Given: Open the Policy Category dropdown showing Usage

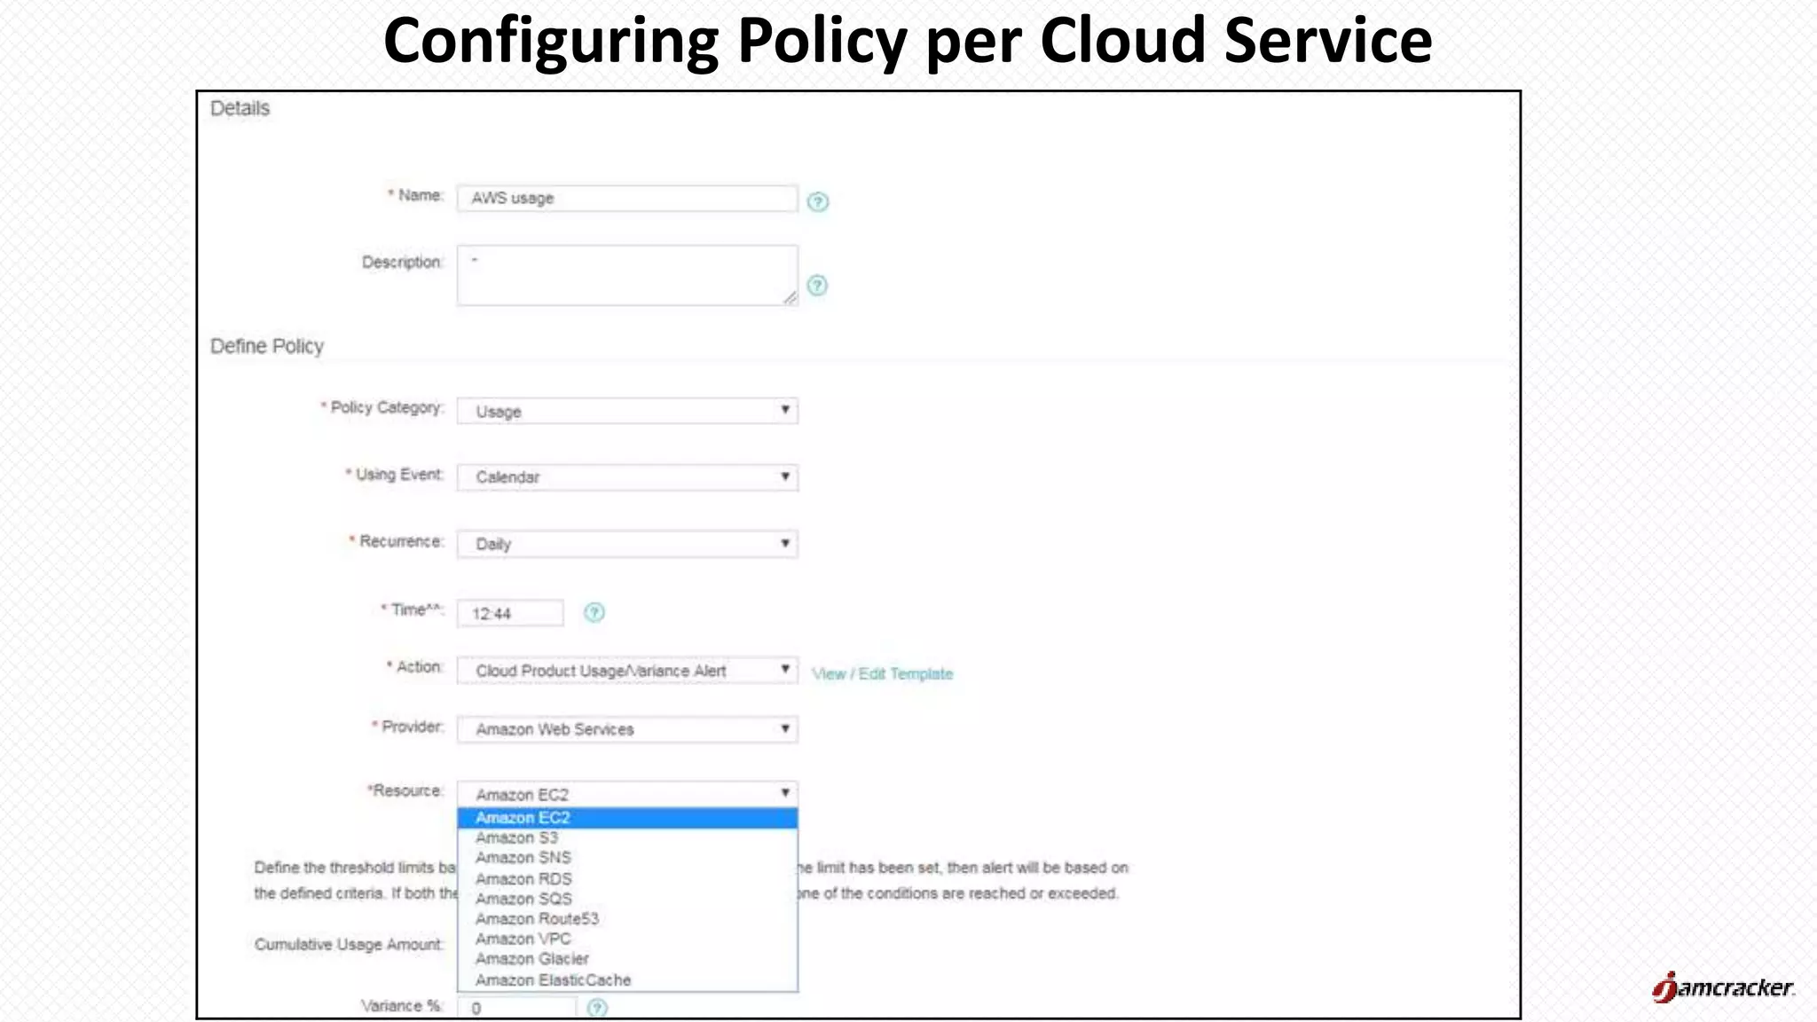Looking at the screenshot, I should tap(627, 411).
